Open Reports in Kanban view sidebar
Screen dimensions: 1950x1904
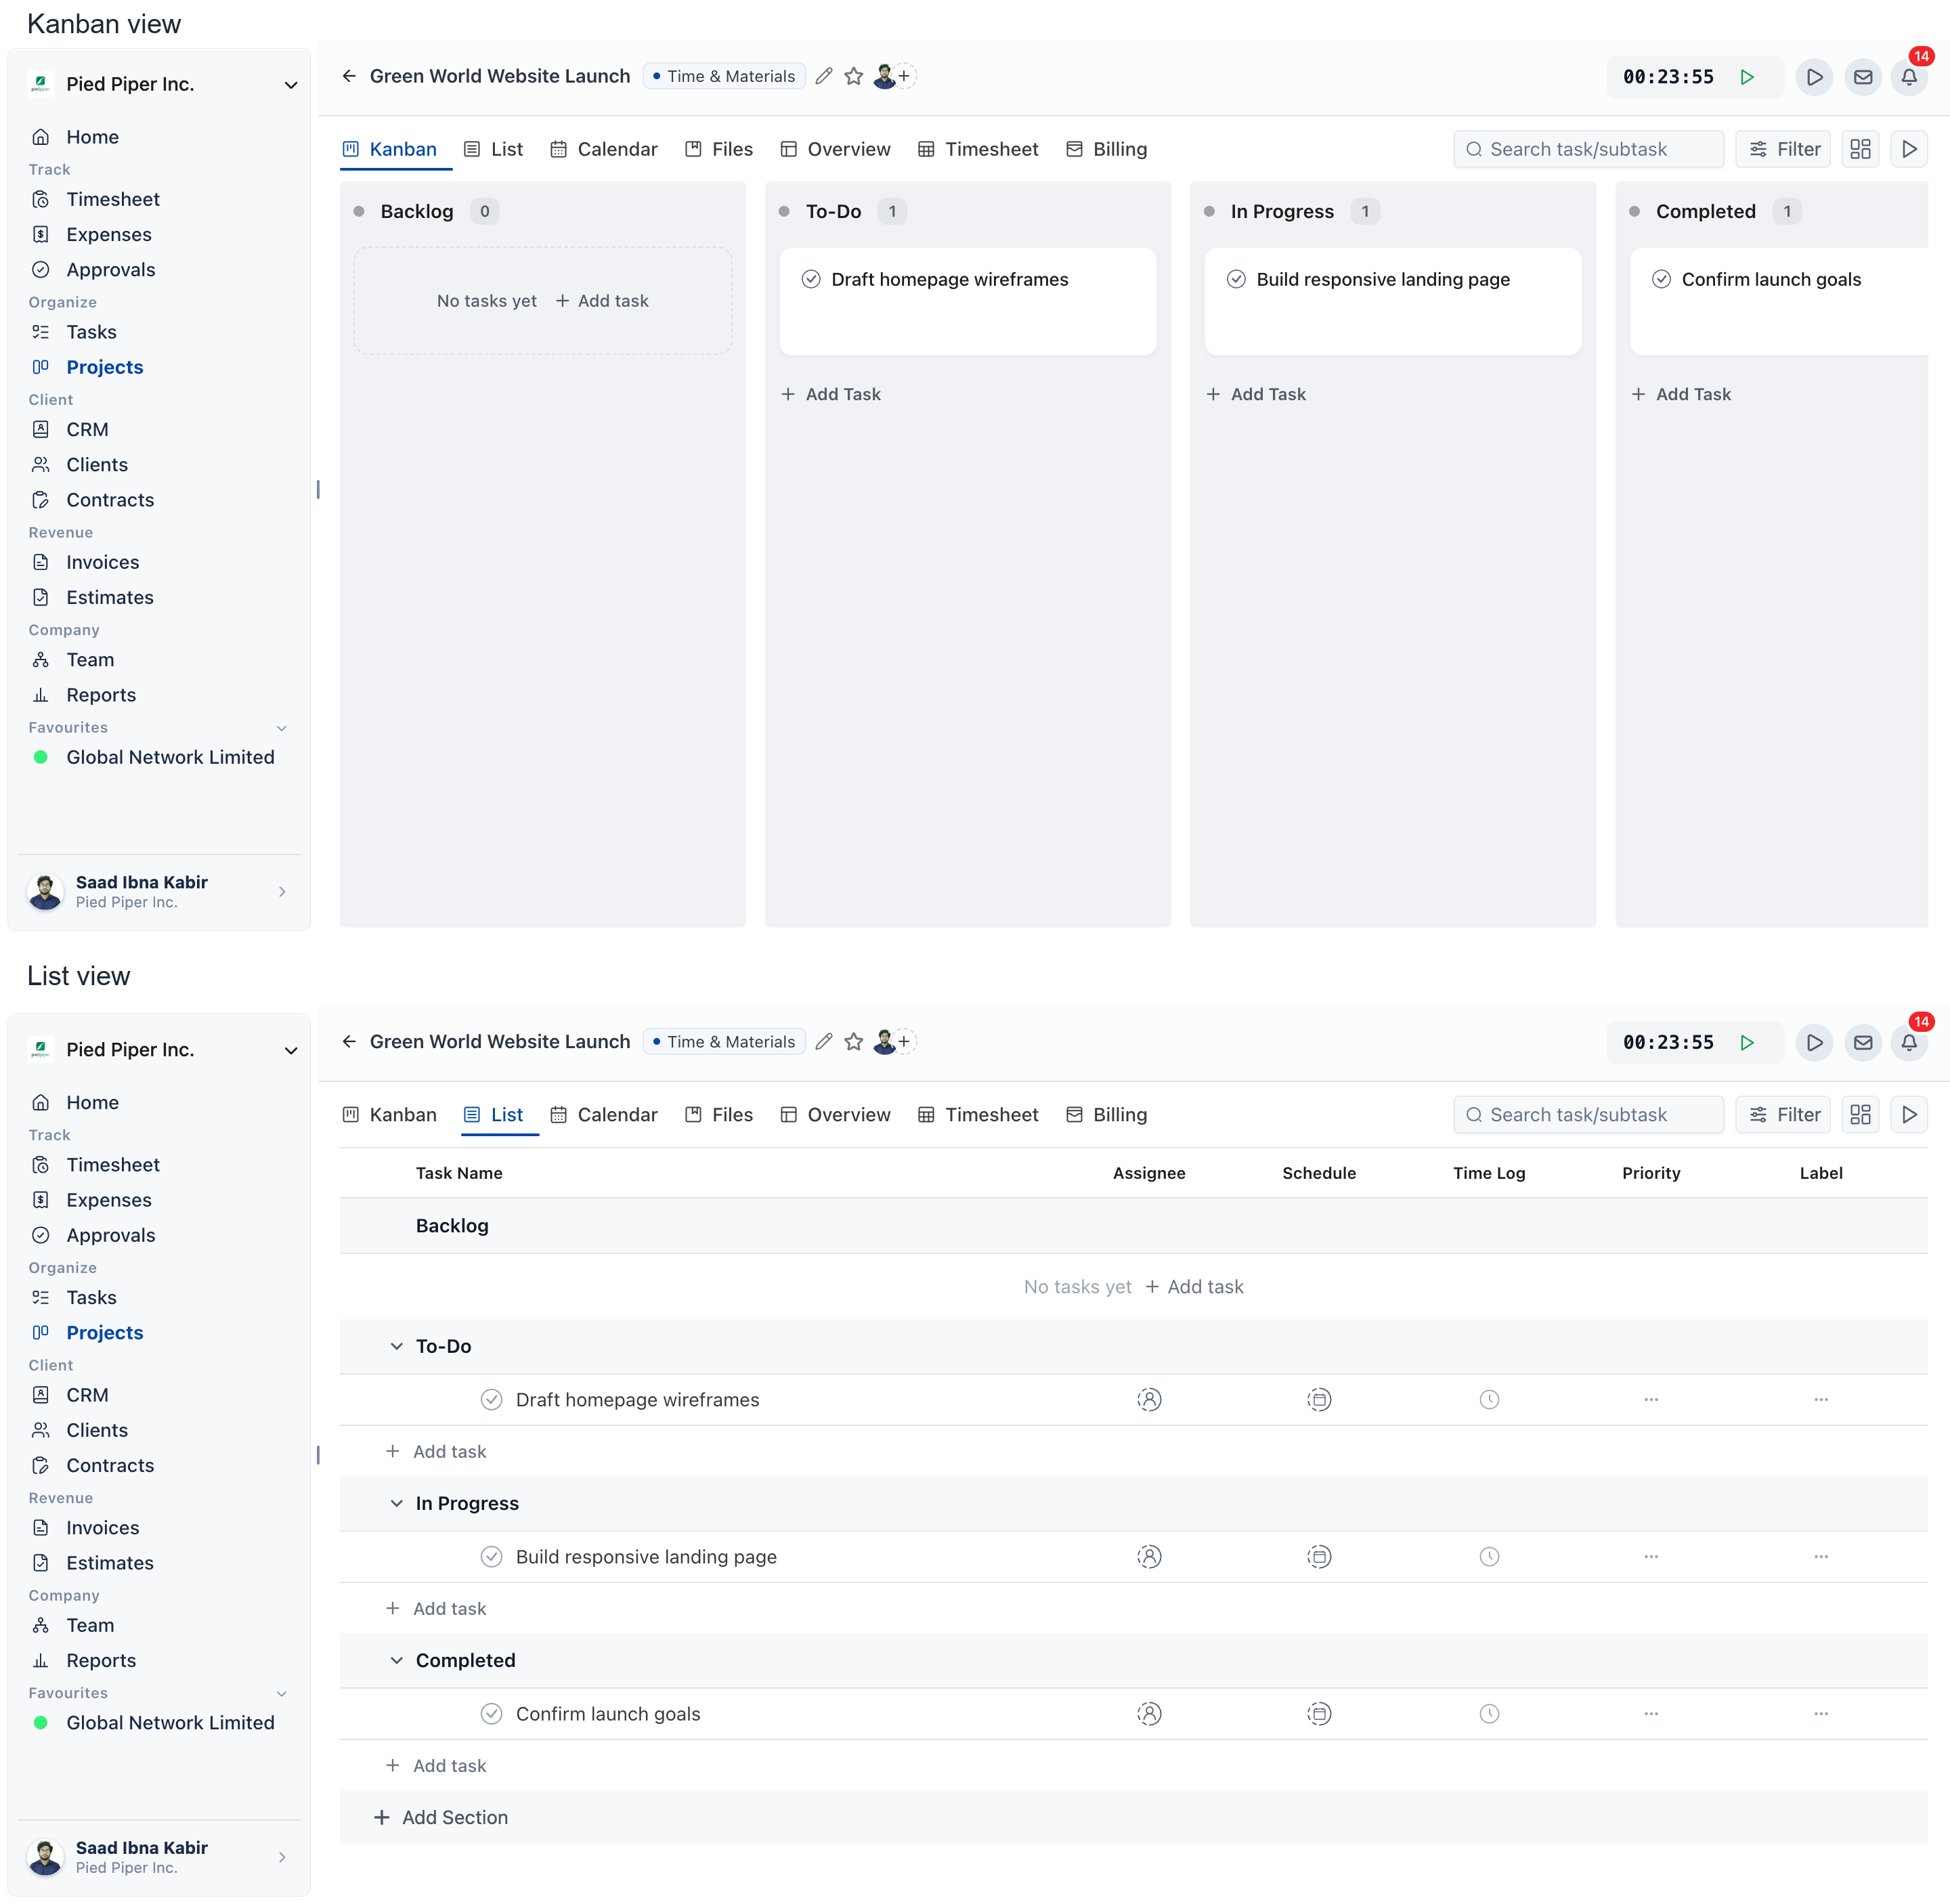point(84,695)
